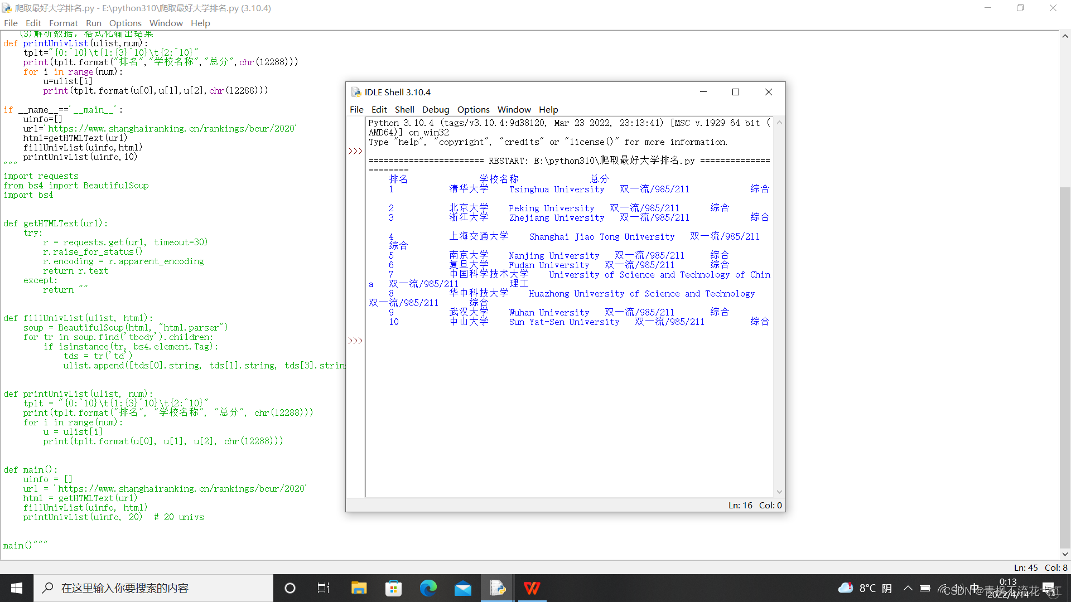This screenshot has width=1071, height=602.
Task: Click 'def fillUnivList(ulist, html):' line
Action: (x=78, y=318)
